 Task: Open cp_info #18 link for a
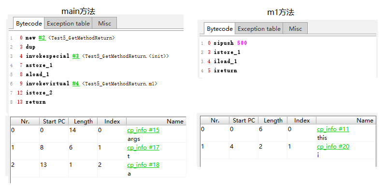(143, 165)
